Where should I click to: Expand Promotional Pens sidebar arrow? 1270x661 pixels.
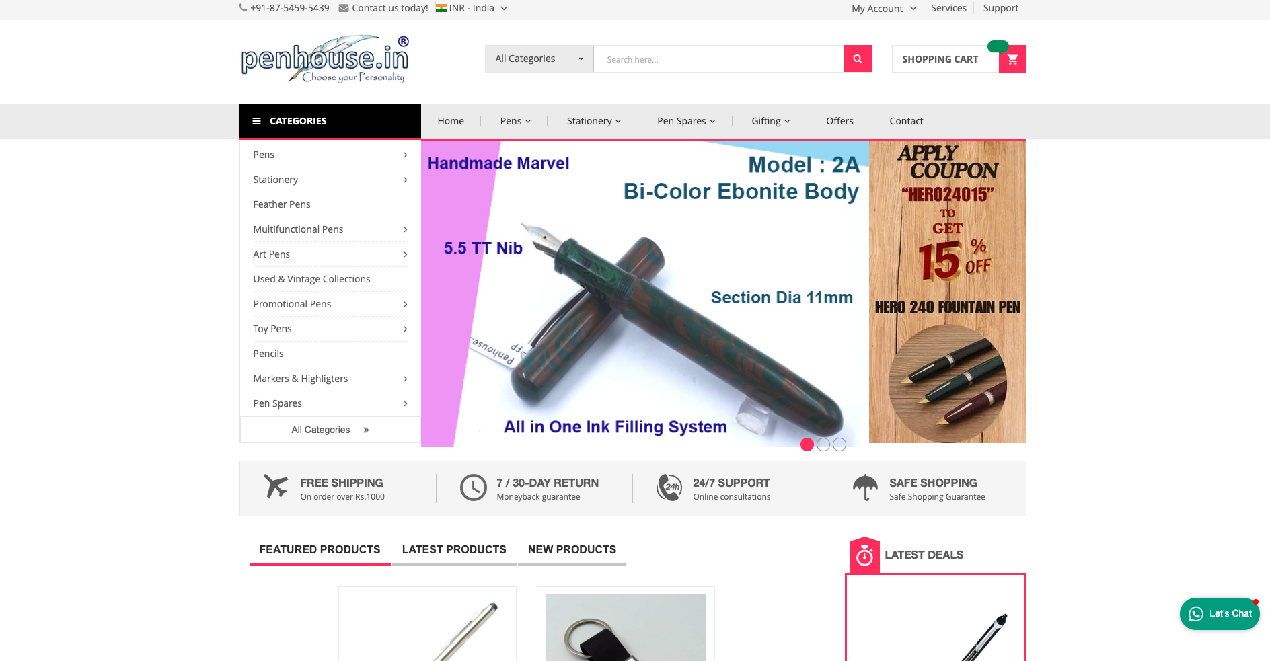pos(405,304)
